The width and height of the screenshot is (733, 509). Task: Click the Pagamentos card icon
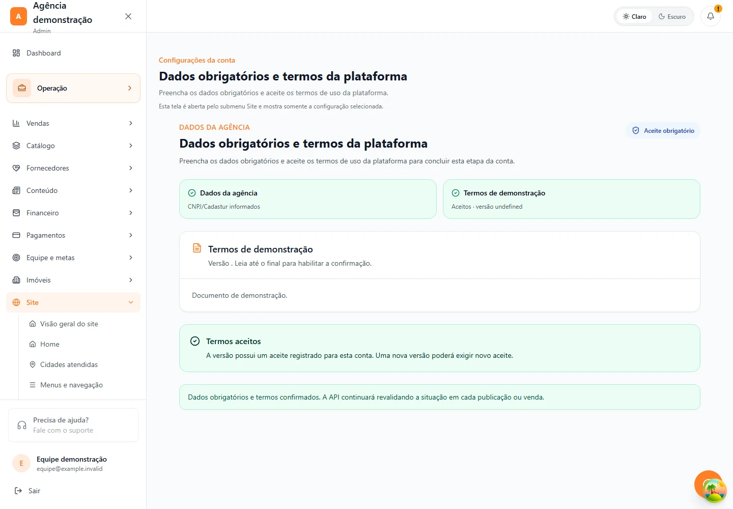[x=16, y=235]
